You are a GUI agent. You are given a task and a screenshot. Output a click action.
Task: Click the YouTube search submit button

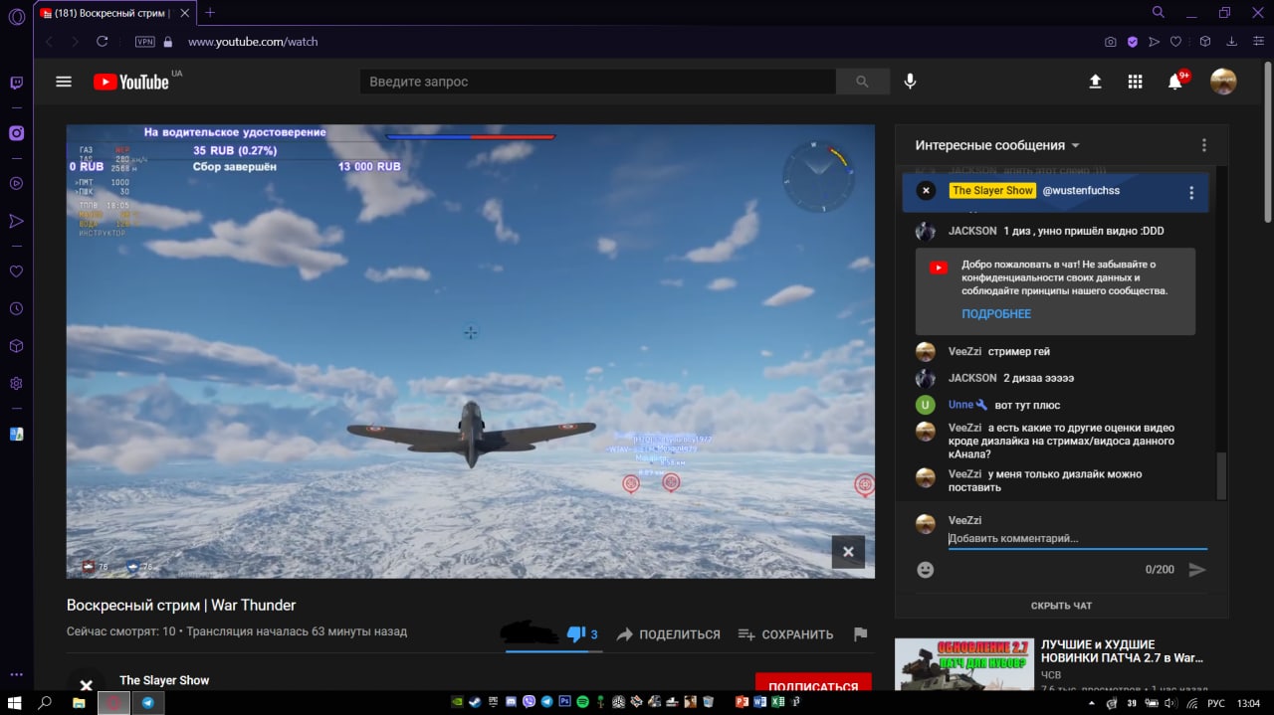click(x=863, y=82)
